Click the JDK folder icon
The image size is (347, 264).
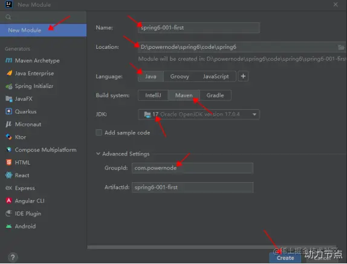click(148, 115)
